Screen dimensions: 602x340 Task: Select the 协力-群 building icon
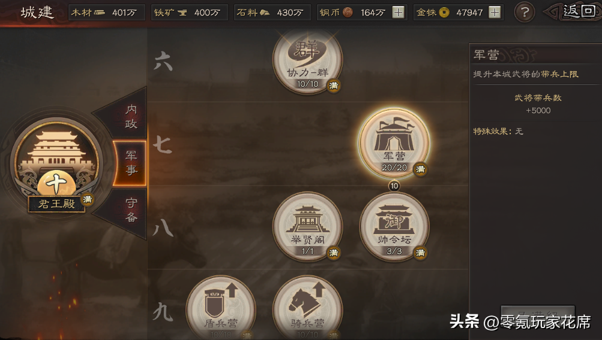coord(307,60)
